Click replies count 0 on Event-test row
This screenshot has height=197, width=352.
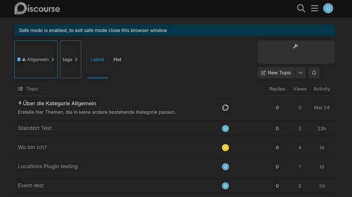coord(277,186)
